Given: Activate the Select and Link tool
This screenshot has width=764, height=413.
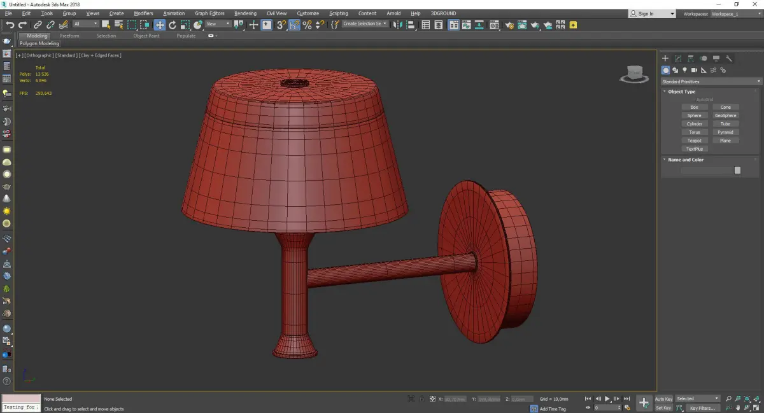Looking at the screenshot, I should pyautogui.click(x=38, y=25).
